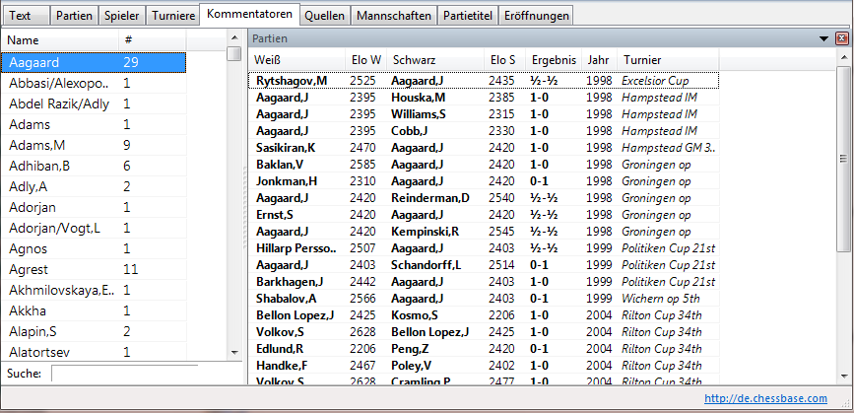Select commentator Adams,M

[94, 146]
